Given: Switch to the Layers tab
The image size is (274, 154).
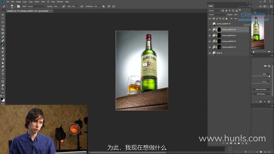Looking at the screenshot, I should [211, 6].
